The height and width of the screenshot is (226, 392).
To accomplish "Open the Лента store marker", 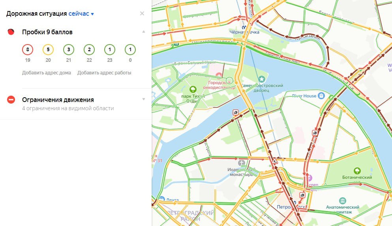I will pyautogui.click(x=161, y=199).
